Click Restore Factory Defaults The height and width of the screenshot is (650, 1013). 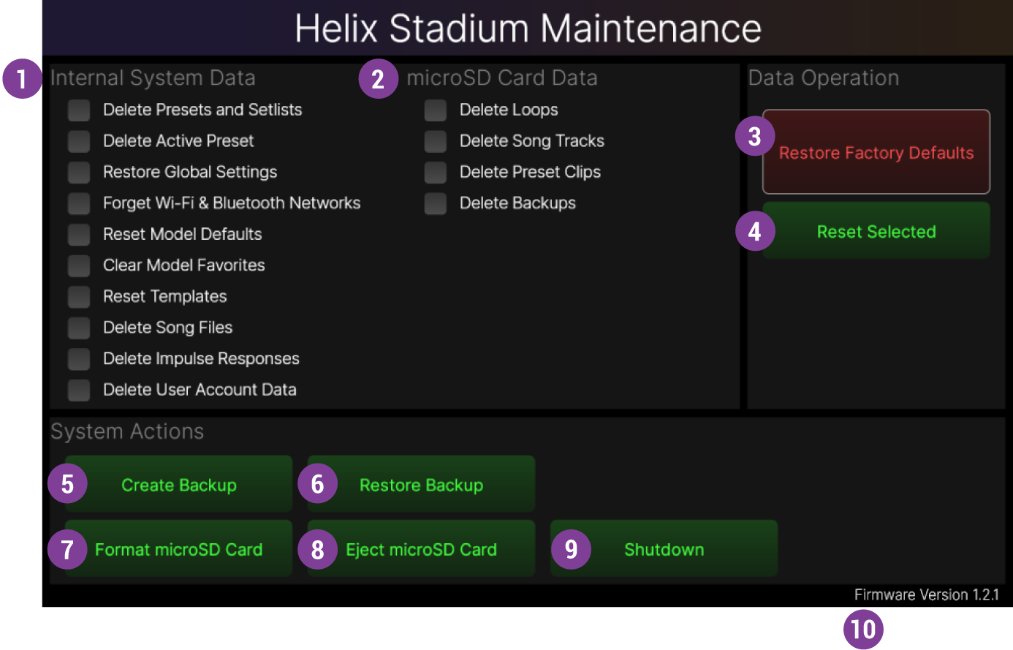click(876, 152)
